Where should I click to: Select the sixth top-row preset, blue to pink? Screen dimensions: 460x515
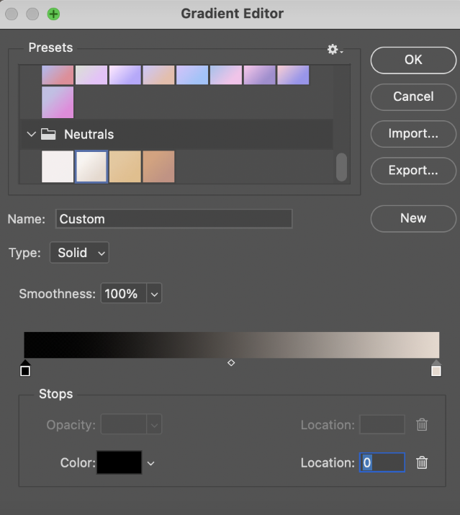click(226, 75)
